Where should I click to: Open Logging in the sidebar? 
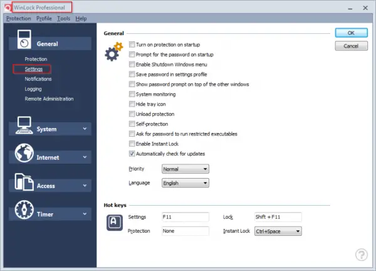point(33,89)
